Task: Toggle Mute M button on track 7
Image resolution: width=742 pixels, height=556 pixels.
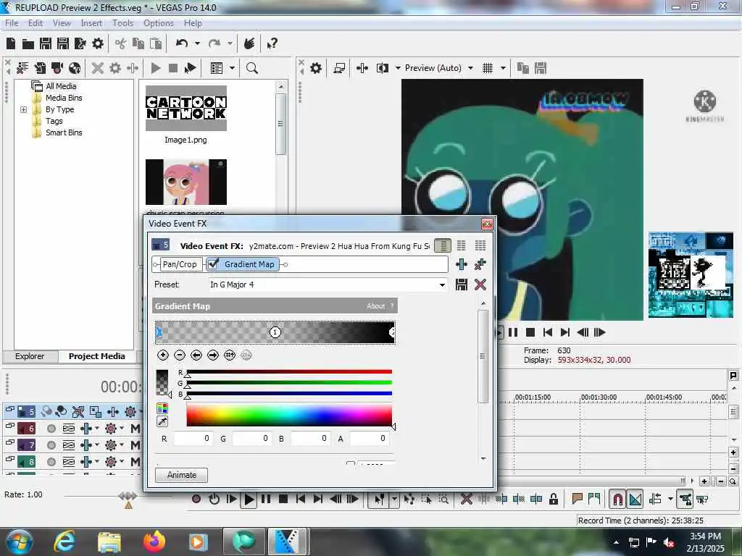Action: click(x=135, y=445)
